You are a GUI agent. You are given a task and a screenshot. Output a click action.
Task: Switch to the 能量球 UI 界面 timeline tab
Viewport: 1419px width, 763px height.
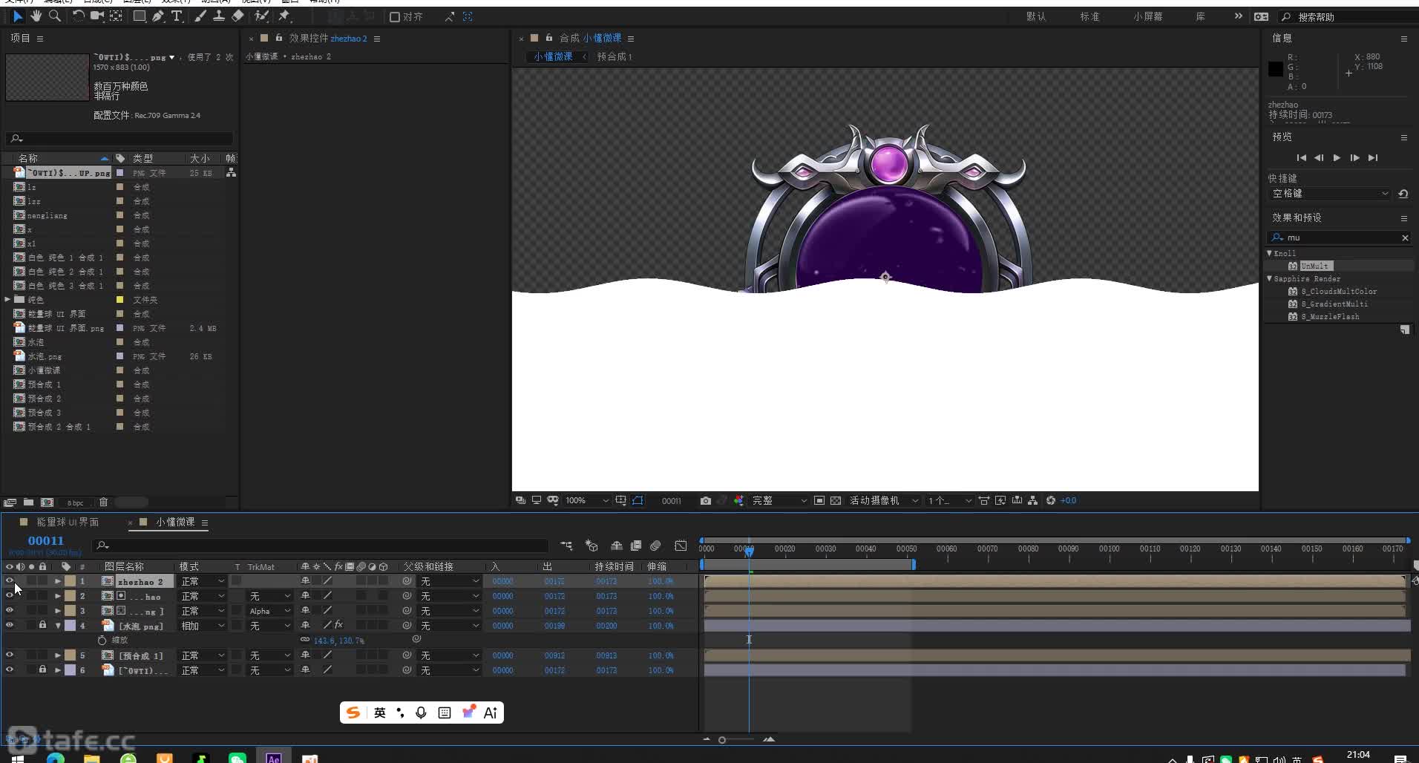click(68, 523)
